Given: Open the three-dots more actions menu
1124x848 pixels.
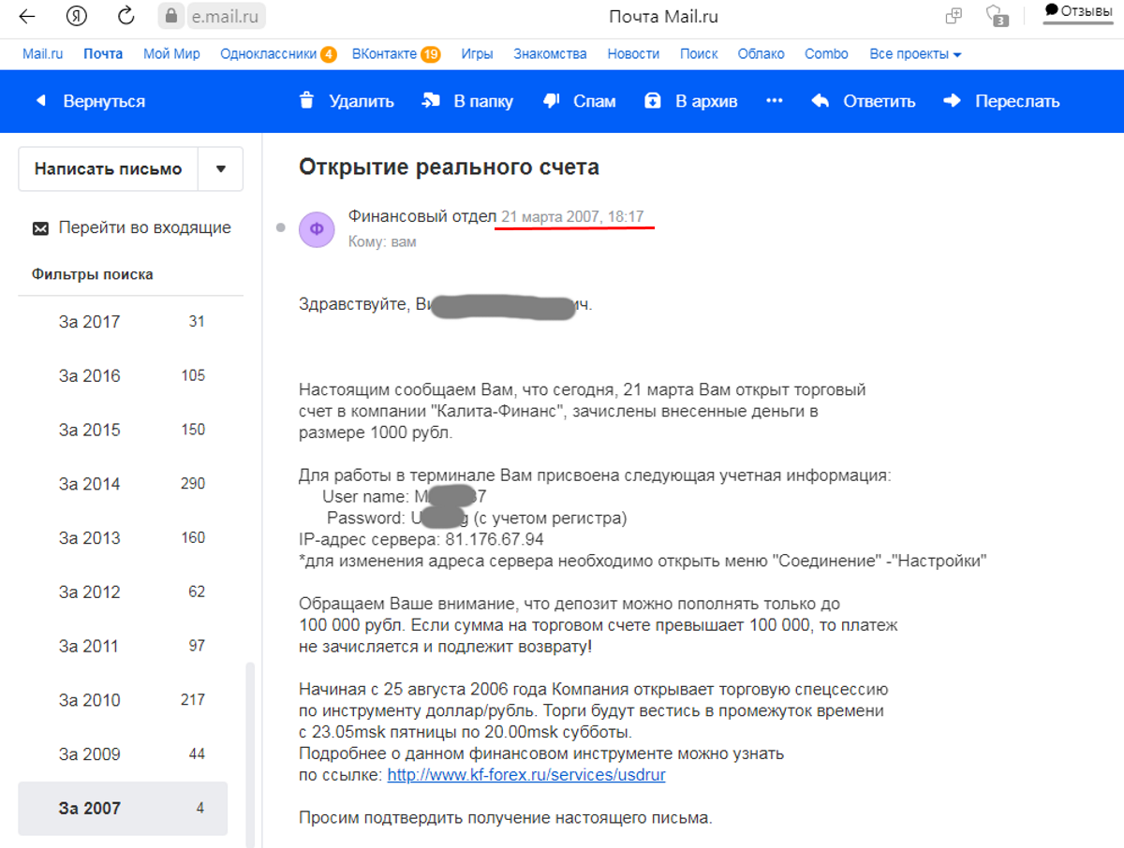Looking at the screenshot, I should [774, 101].
